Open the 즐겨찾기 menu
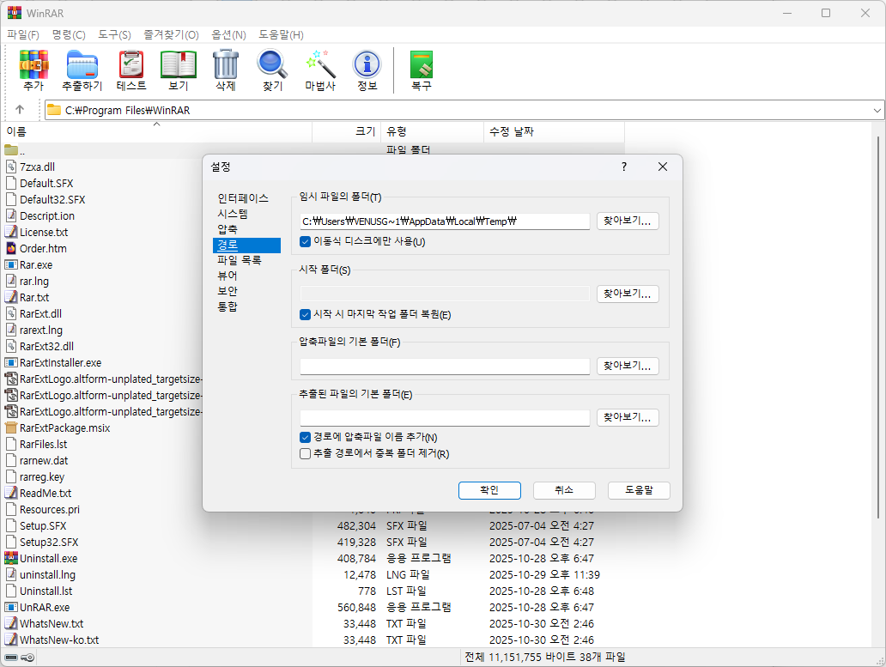886x667 pixels. pyautogui.click(x=171, y=35)
